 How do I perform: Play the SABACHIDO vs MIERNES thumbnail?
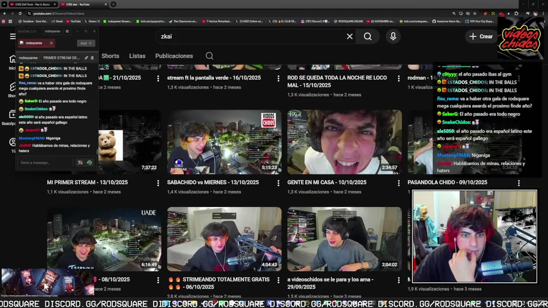(x=224, y=142)
